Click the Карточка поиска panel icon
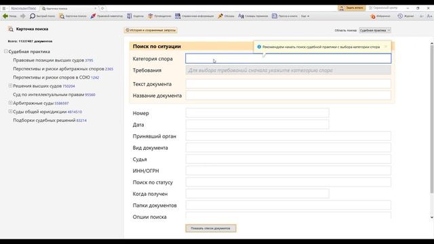This screenshot has height=244, width=434. [11, 28]
